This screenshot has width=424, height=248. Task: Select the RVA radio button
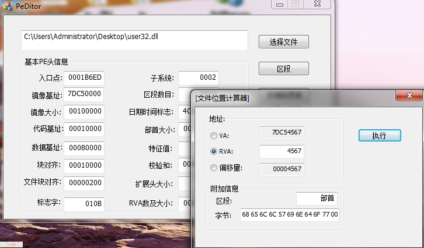coord(214,151)
